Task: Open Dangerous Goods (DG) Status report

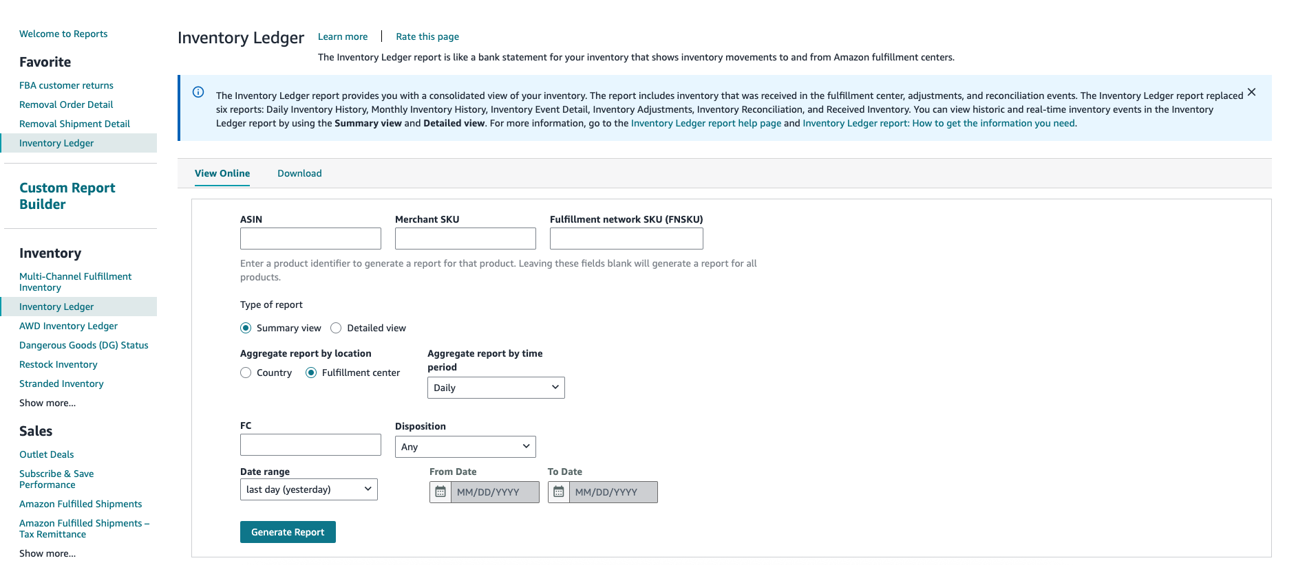Action: [84, 345]
